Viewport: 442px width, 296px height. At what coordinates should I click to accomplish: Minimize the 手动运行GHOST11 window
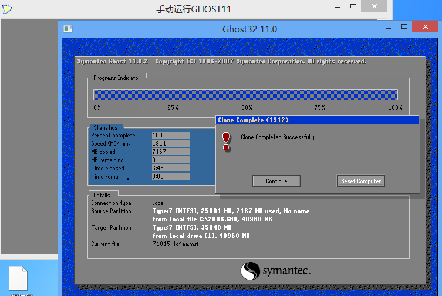338,7
